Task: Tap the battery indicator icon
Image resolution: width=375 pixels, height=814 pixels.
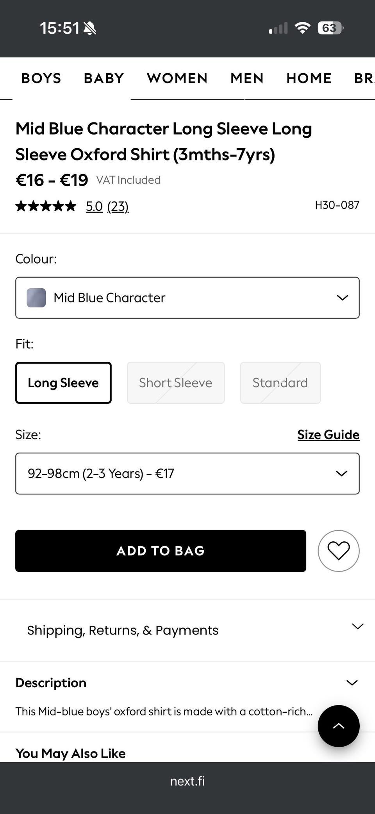Action: (330, 28)
